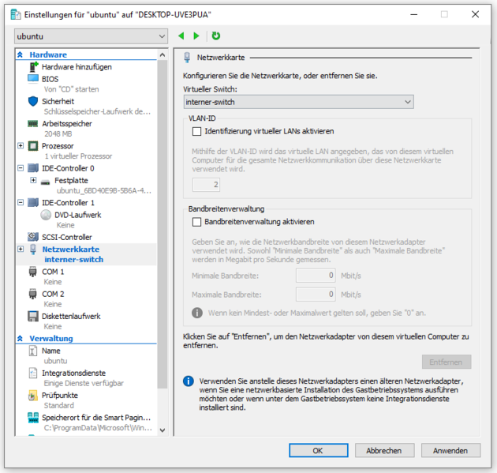The image size is (497, 473).
Task: Collapse the Hardware section header
Action: pyautogui.click(x=21, y=55)
